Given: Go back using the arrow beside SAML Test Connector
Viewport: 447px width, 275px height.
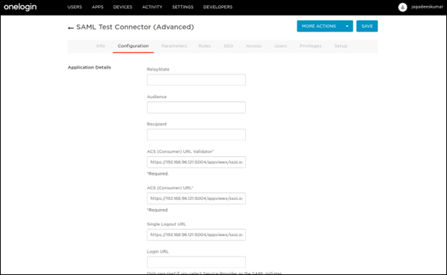Looking at the screenshot, I should click(71, 27).
